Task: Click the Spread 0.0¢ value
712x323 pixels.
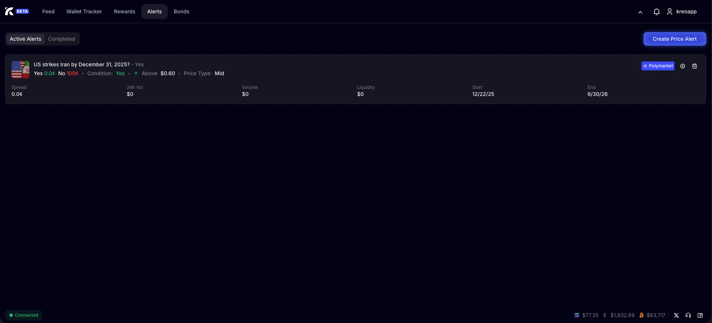Action: point(17,94)
